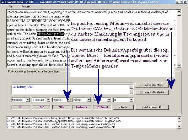
Task: Click the violet 945 parameter field
Action: pyautogui.click(x=61, y=107)
